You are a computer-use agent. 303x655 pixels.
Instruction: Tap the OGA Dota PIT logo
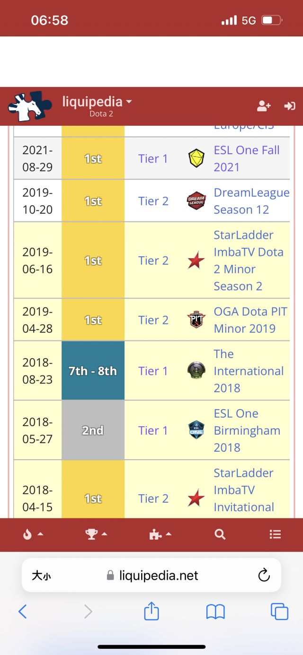196,320
